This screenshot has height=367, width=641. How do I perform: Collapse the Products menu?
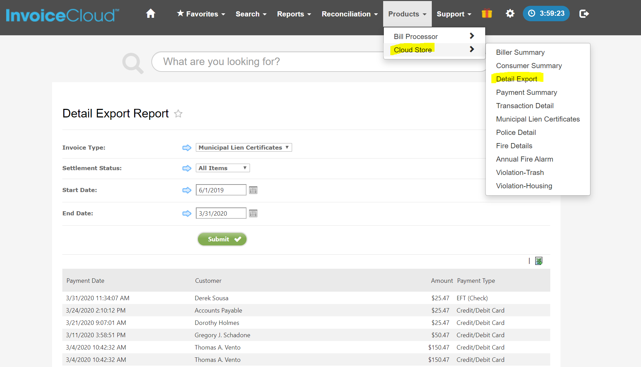[x=407, y=14]
